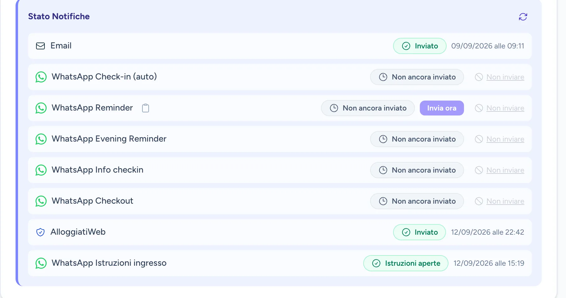Click the Inviato badge in Email row
The image size is (566, 298).
coord(420,46)
